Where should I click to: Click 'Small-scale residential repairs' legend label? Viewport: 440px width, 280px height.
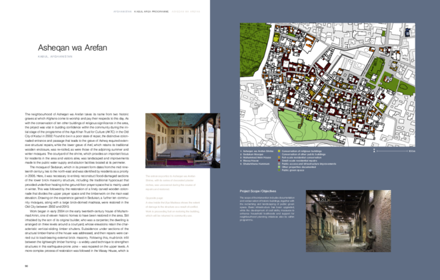point(299,161)
